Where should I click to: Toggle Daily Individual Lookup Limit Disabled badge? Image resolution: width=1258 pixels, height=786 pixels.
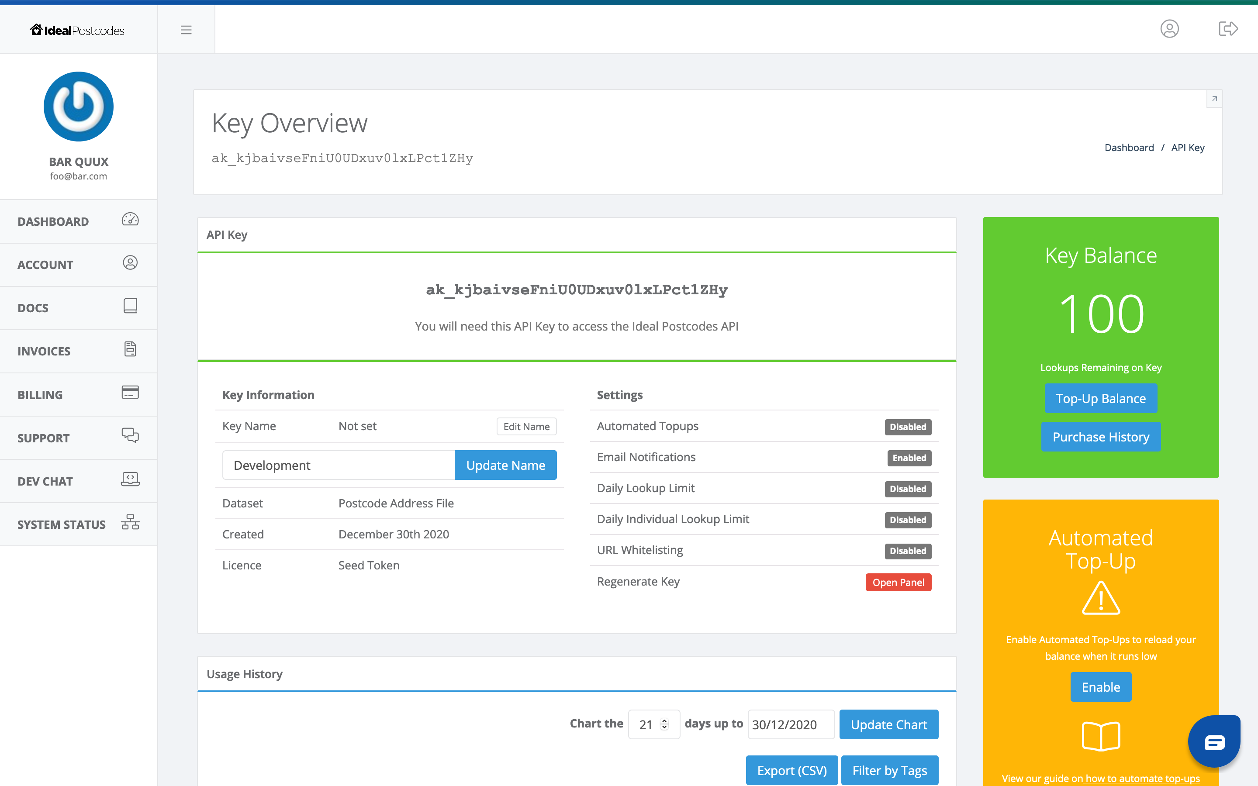tap(908, 520)
